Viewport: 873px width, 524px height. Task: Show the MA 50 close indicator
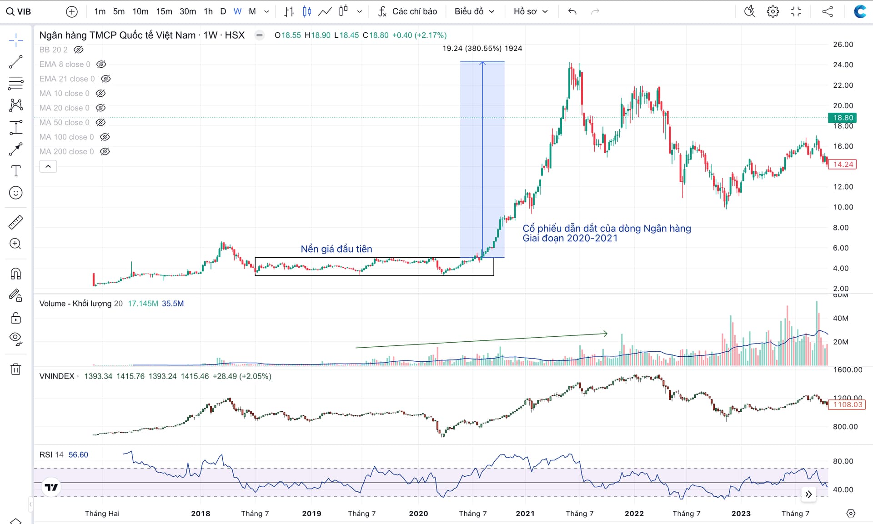101,122
